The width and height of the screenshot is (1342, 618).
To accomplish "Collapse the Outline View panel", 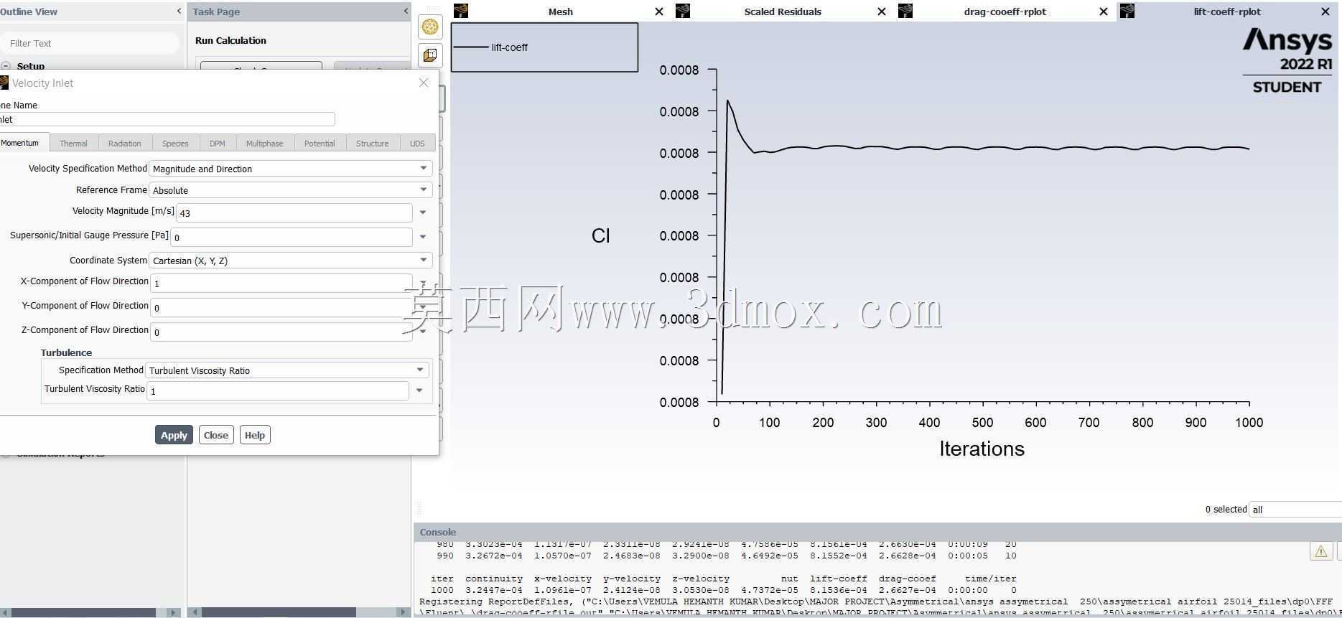I will [x=179, y=11].
